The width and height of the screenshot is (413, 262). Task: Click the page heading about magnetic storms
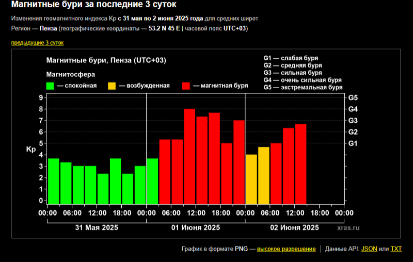click(93, 6)
